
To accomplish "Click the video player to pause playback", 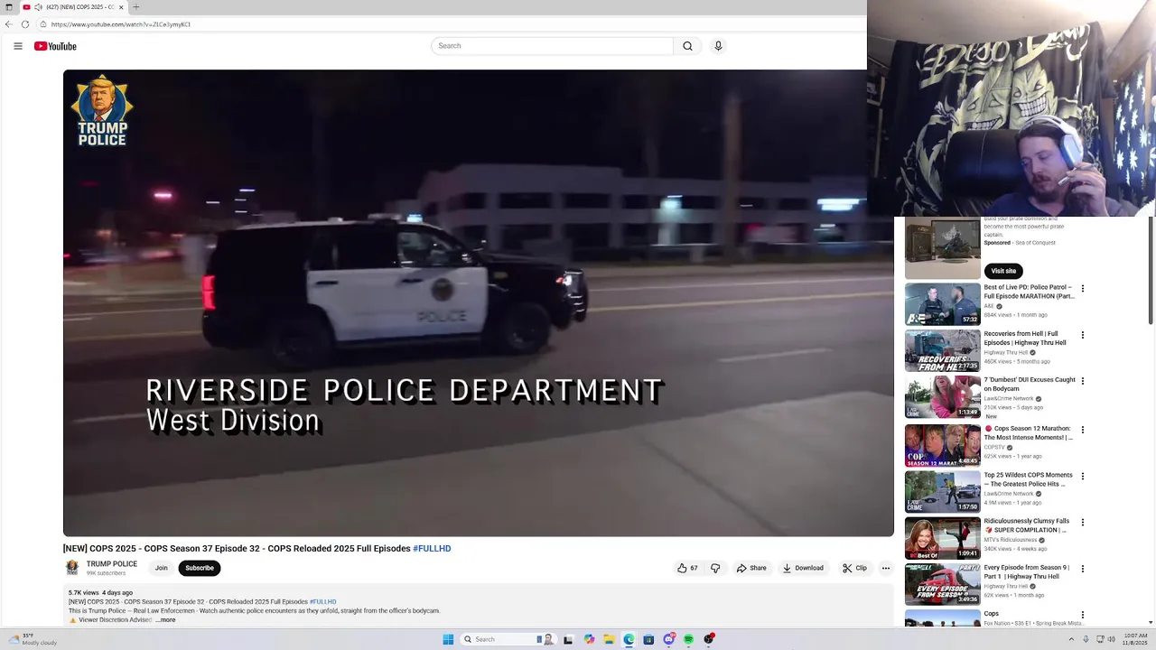I will point(479,302).
